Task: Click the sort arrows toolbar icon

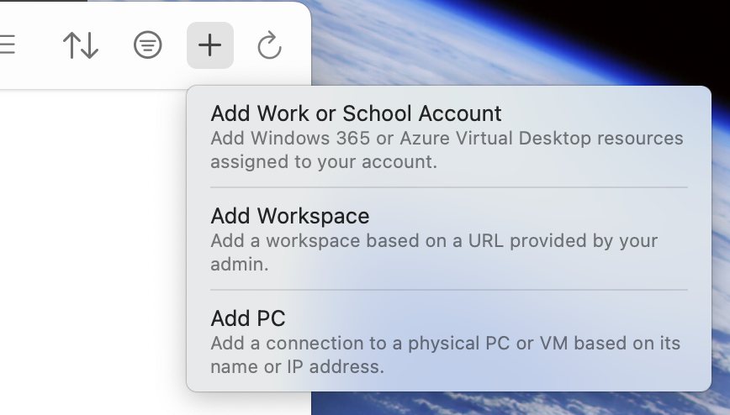Action: coord(81,45)
